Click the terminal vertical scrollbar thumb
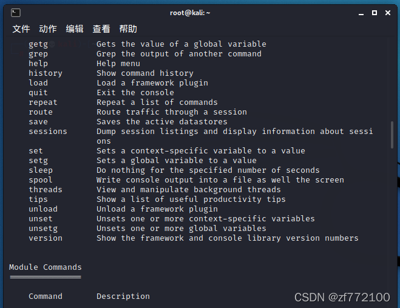Image resolution: width=400 pixels, height=308 pixels. [392, 135]
